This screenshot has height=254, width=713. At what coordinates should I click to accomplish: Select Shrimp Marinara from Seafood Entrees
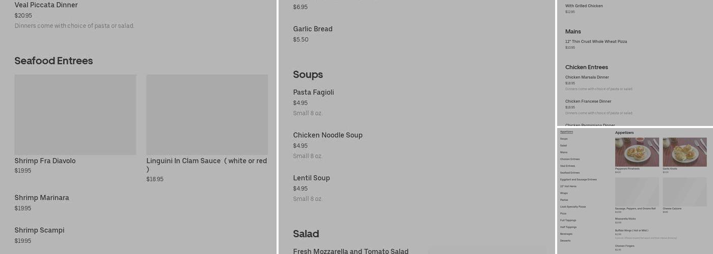42,198
